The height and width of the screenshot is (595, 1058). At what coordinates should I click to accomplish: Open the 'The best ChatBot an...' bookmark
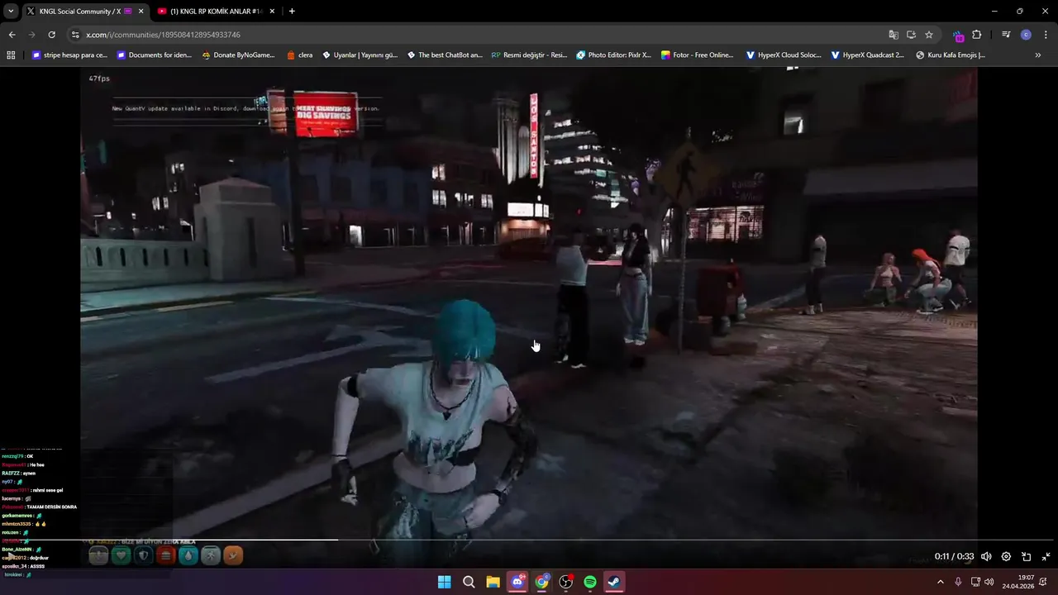(445, 55)
